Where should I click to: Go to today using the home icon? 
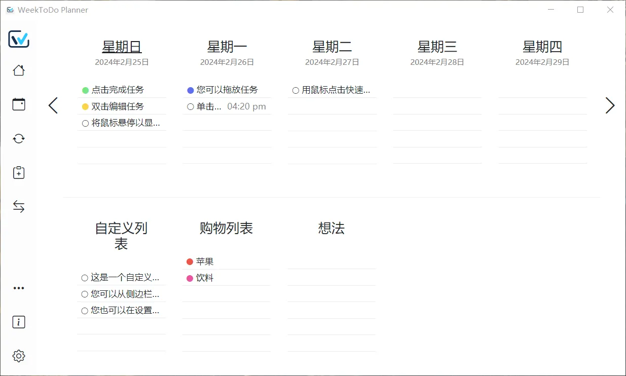(19, 70)
